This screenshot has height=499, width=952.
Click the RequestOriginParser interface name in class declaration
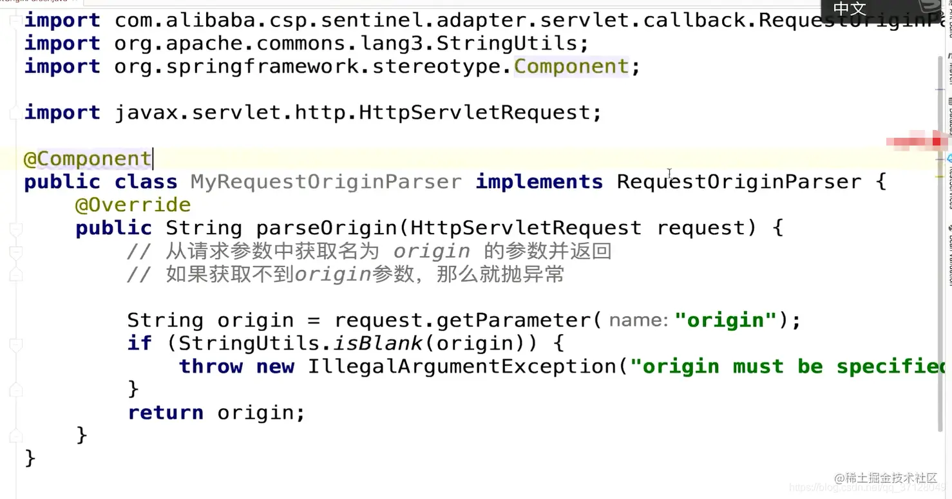click(x=739, y=182)
